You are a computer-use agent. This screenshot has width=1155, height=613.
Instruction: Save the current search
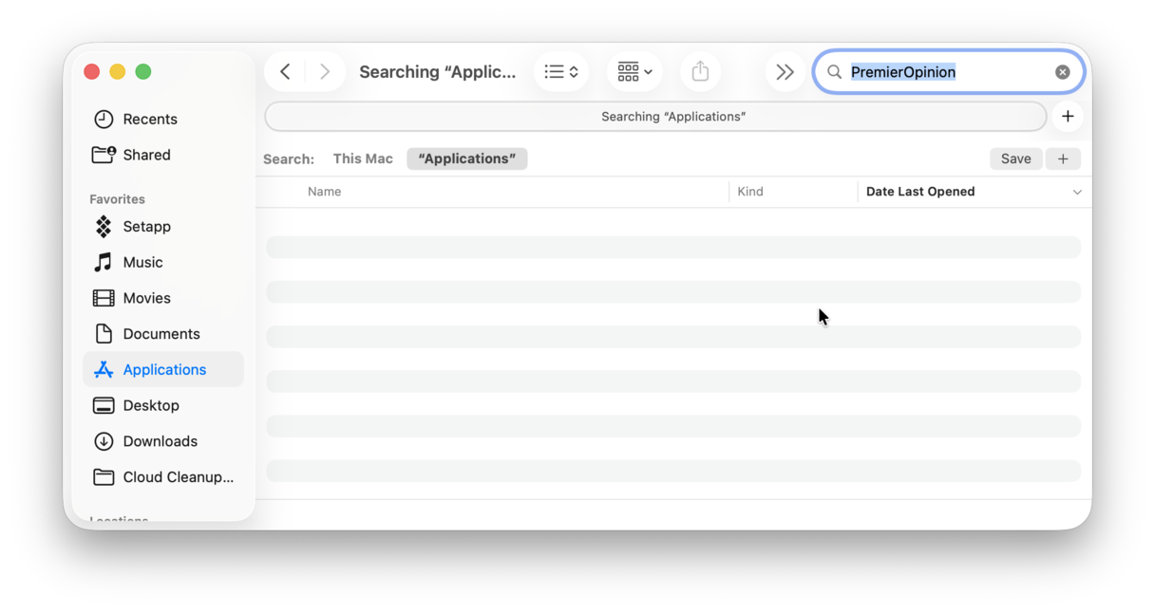1015,158
